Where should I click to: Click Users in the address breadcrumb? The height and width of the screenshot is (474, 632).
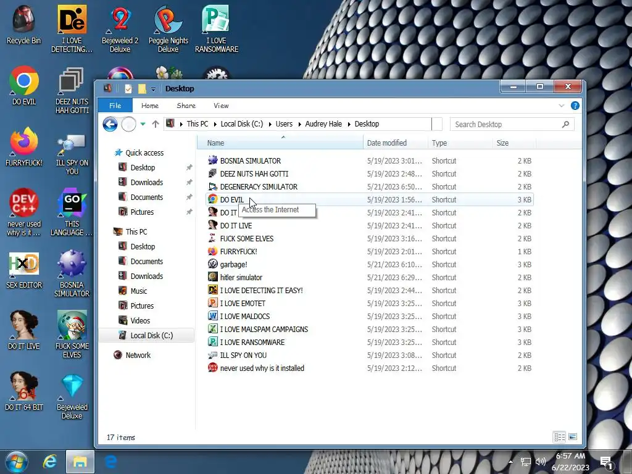coord(284,124)
